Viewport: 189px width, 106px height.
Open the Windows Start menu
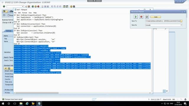tap(3, 103)
